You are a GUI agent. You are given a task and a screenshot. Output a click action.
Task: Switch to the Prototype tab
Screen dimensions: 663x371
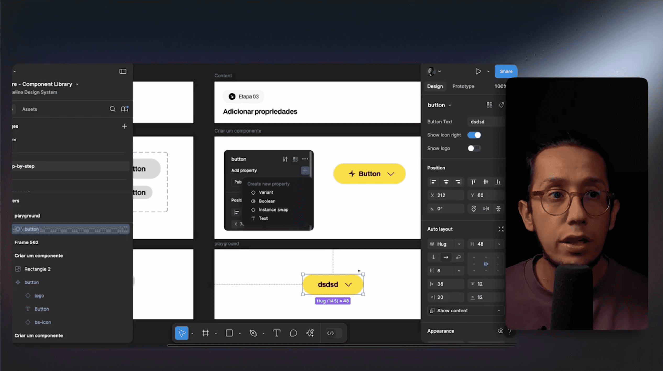[463, 86]
